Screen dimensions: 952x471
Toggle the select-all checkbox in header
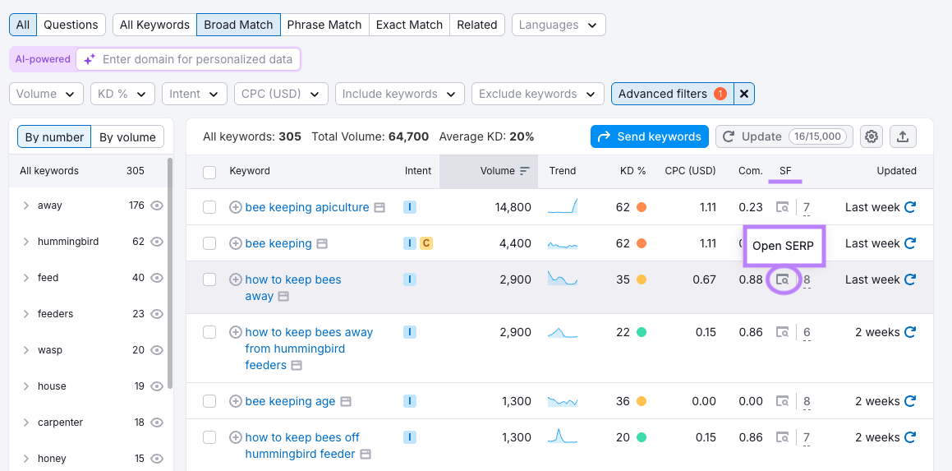click(209, 172)
